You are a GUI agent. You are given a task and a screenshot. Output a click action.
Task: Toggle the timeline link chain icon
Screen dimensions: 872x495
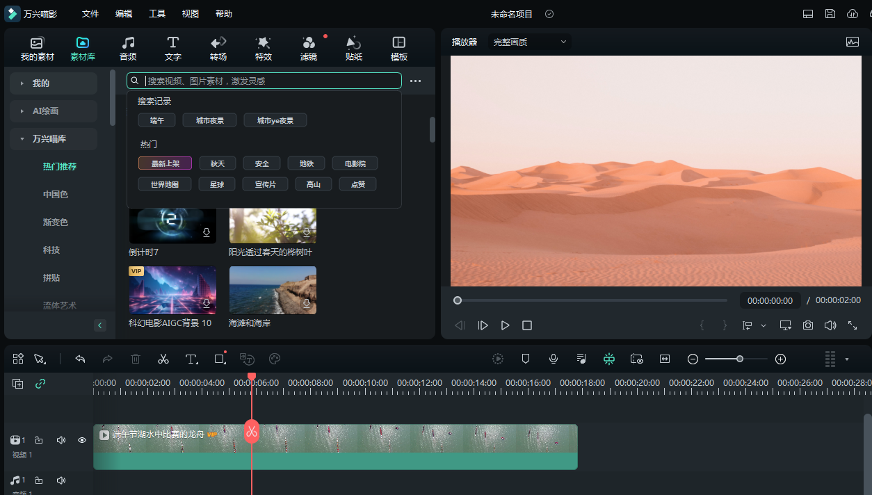pos(40,384)
